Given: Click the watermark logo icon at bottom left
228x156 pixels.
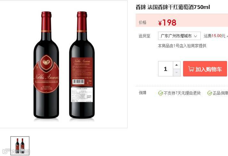Looking at the screenshot, I should [x=6, y=151].
